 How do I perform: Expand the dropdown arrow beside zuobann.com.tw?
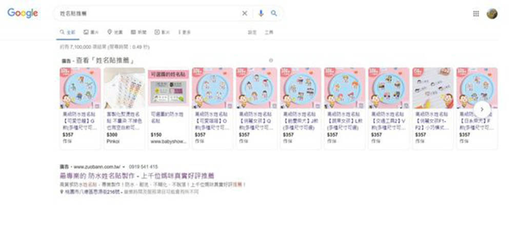[124, 167]
